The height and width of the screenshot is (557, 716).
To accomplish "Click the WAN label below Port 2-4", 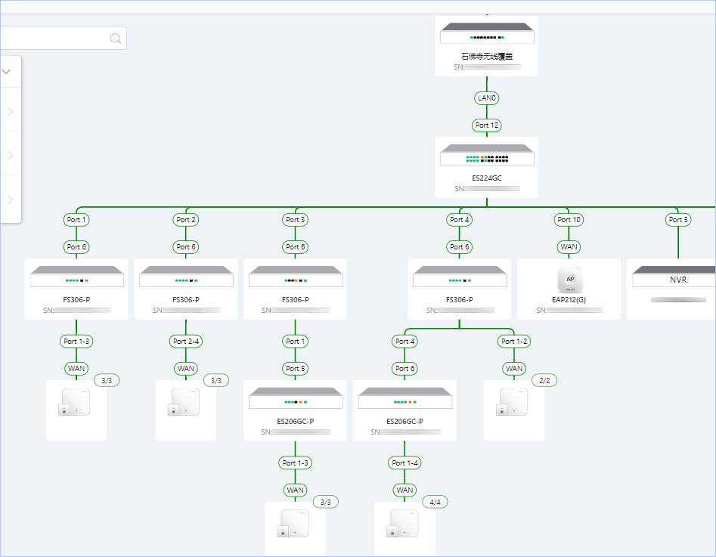I will click(186, 369).
